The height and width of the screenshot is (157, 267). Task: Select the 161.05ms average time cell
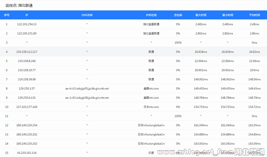(x=255, y=125)
